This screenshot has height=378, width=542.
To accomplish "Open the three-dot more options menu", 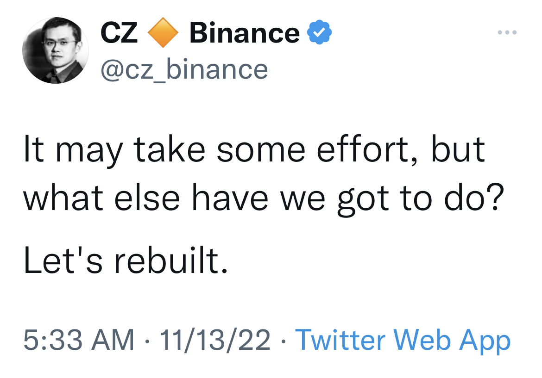I will click(507, 33).
